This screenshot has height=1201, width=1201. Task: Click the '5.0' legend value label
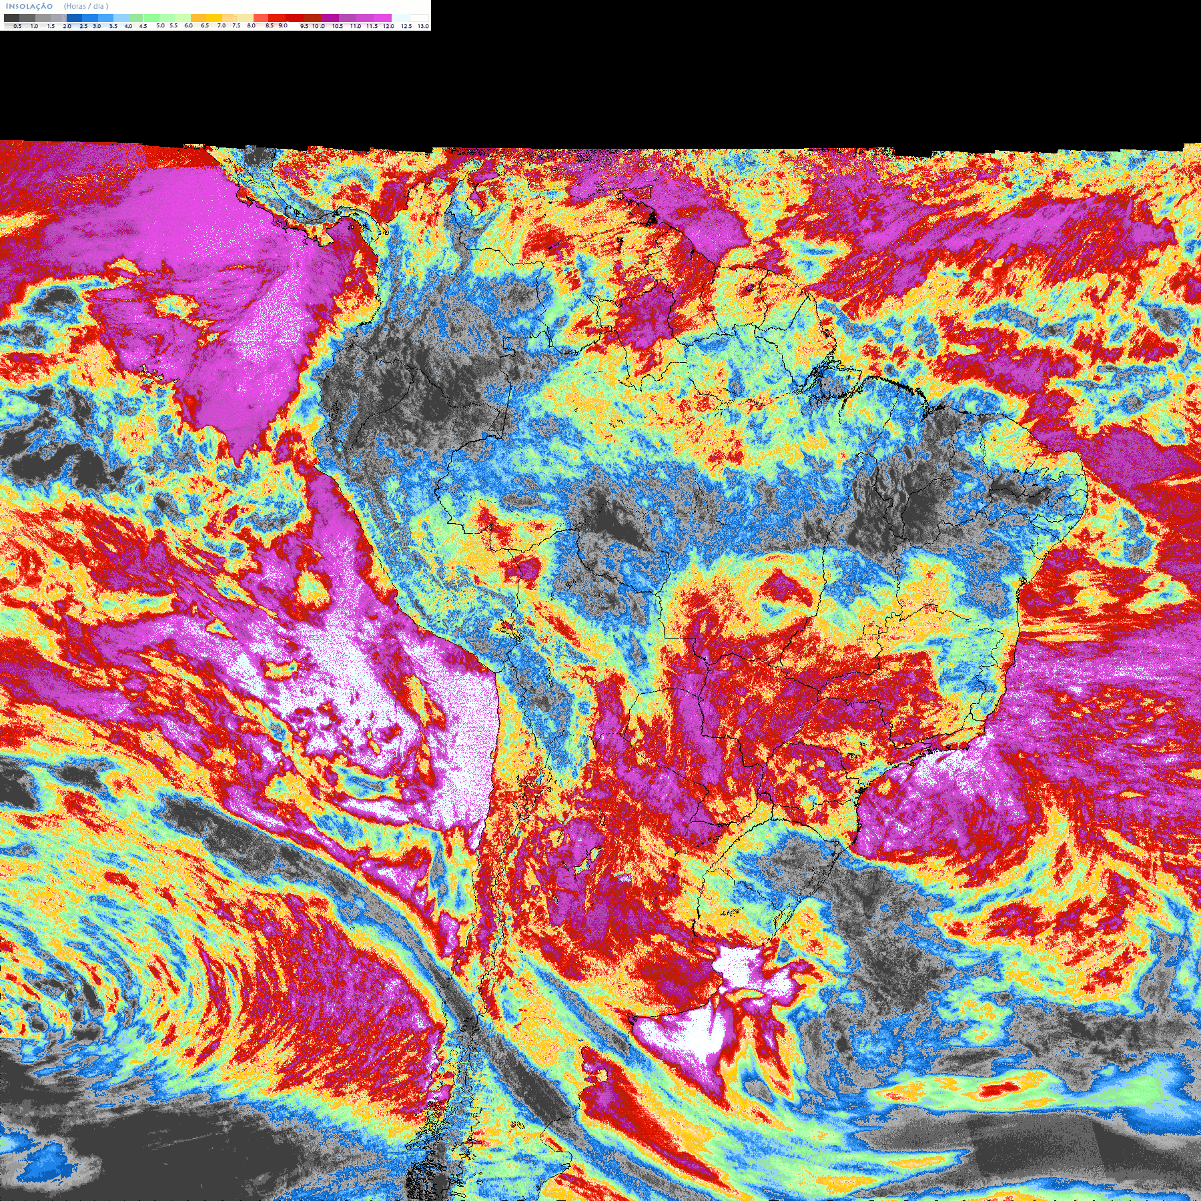point(160,25)
